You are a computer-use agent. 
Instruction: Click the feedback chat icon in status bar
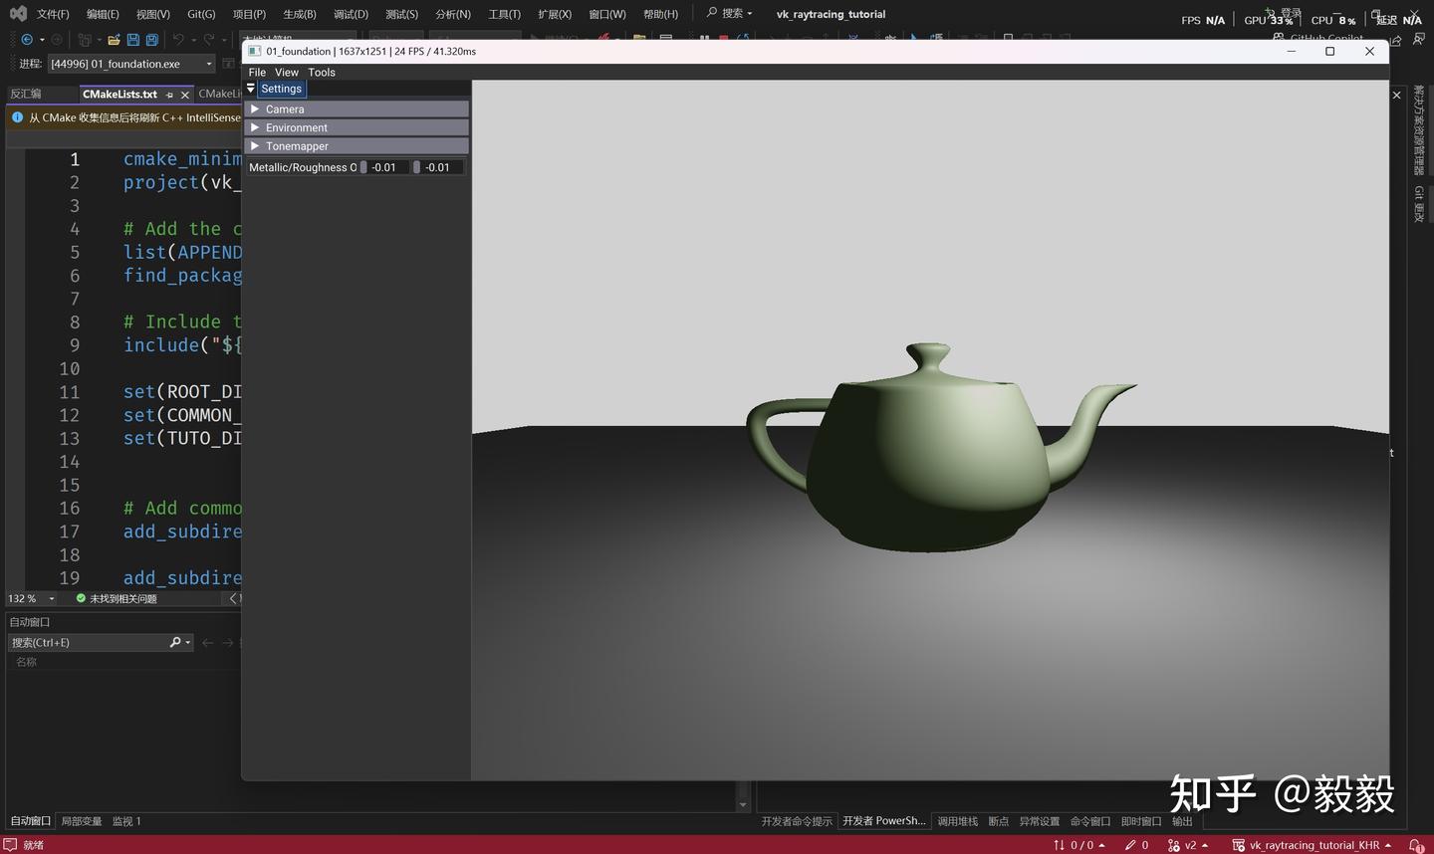click(11, 844)
